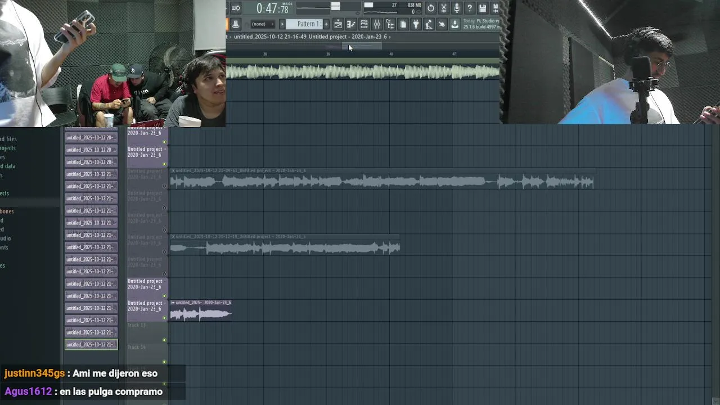
Task: Open help with the question mark icon
Action: tap(470, 8)
